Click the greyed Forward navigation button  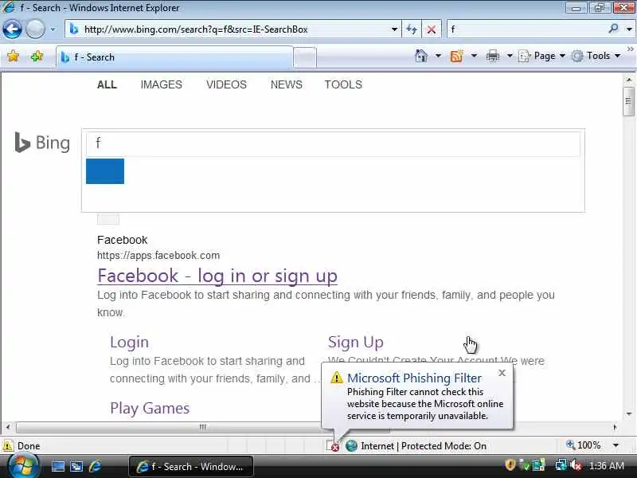pos(35,29)
